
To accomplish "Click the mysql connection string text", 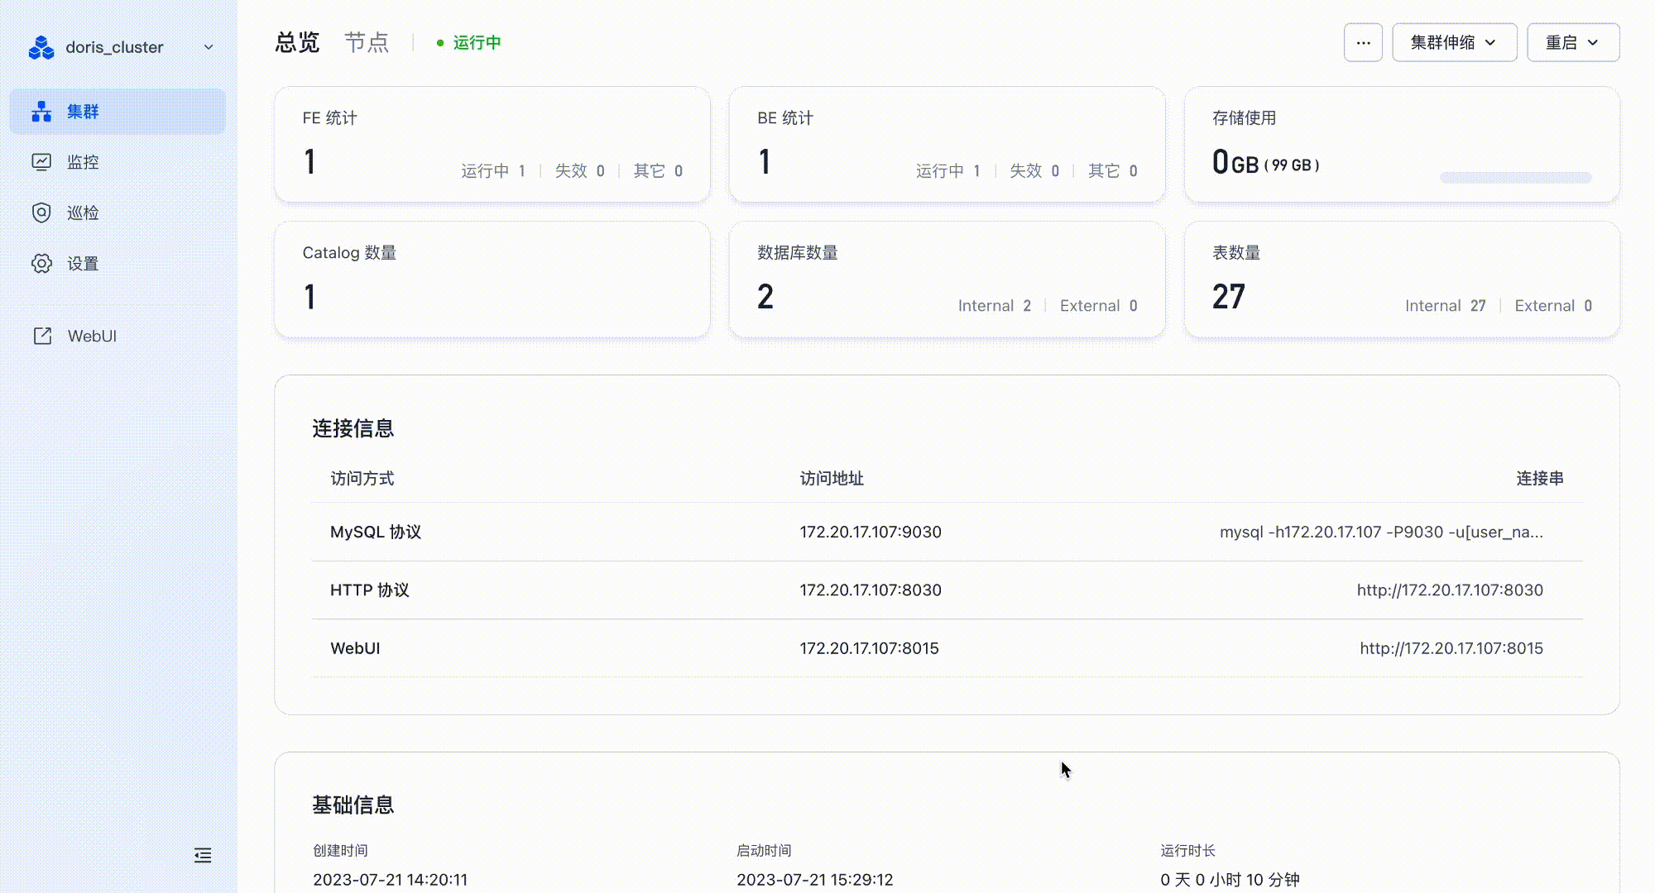I will pos(1380,532).
